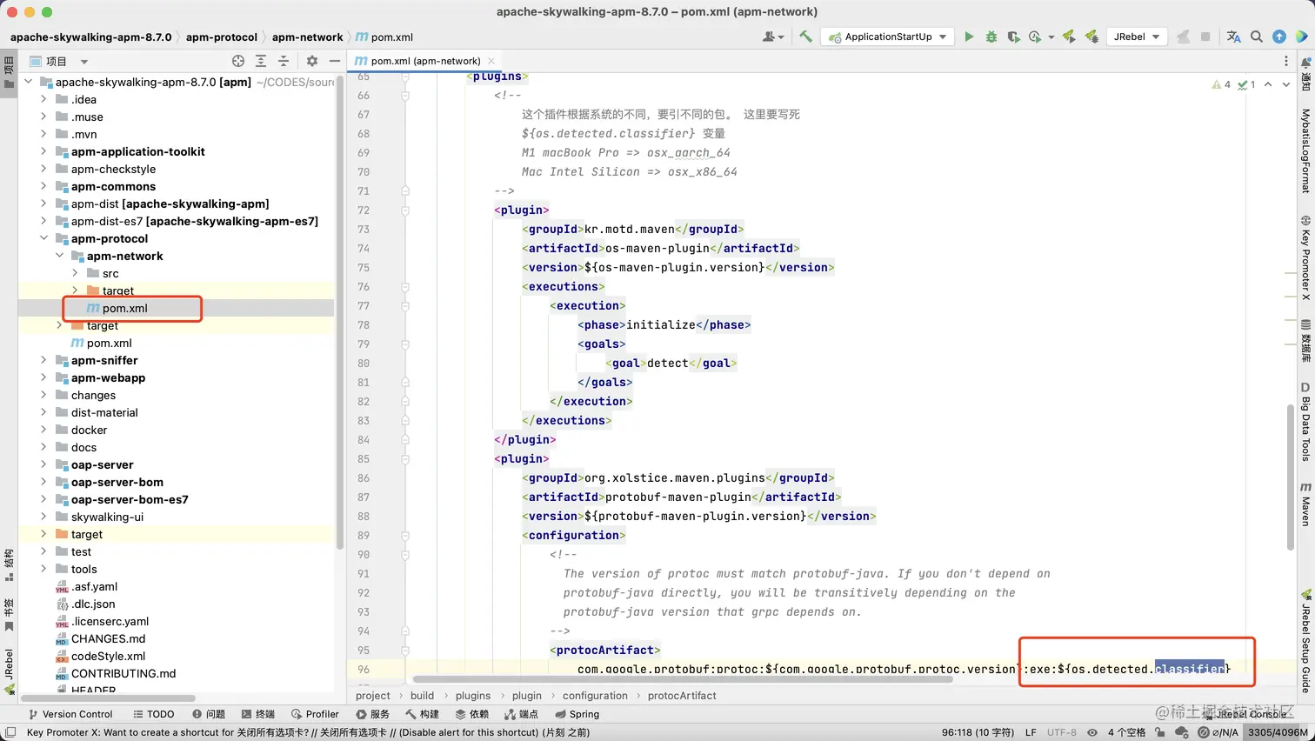Expand the oap-server folder

point(43,464)
